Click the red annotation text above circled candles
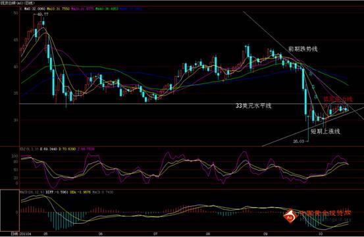Viewport: 364px width, 237px height. pos(338,99)
